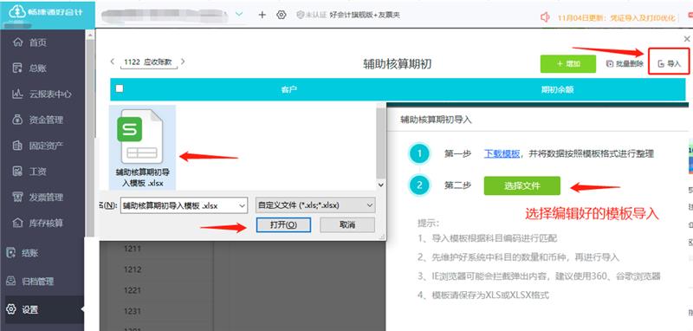693x331 pixels.
Task: Click the red speaker announcement icon
Action: (x=545, y=17)
